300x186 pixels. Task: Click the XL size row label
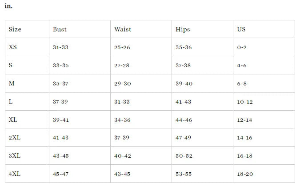pyautogui.click(x=13, y=120)
